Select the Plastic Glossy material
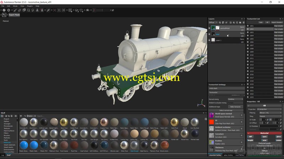 (24, 146)
